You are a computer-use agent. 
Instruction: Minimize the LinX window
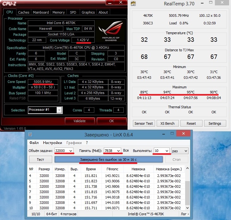164,134
